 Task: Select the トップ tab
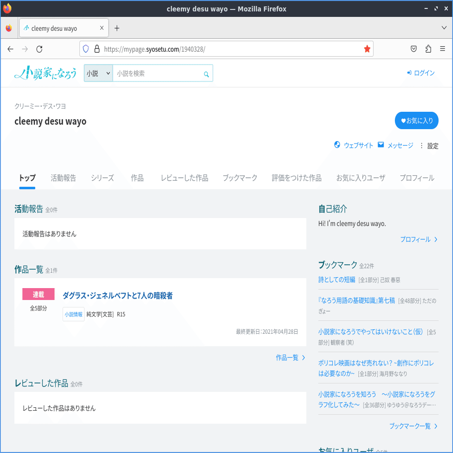(x=27, y=178)
